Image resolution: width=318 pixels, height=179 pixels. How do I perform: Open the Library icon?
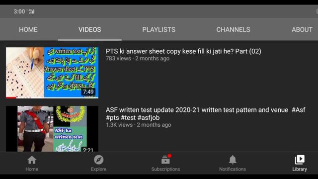coord(300,160)
